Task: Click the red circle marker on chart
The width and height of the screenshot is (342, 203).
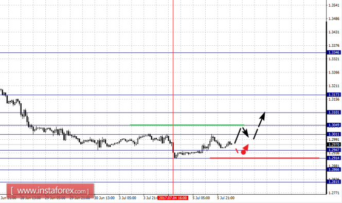Action: (x=243, y=152)
